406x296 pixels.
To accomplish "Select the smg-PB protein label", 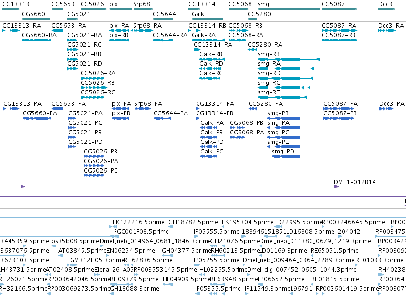I will (278, 113).
